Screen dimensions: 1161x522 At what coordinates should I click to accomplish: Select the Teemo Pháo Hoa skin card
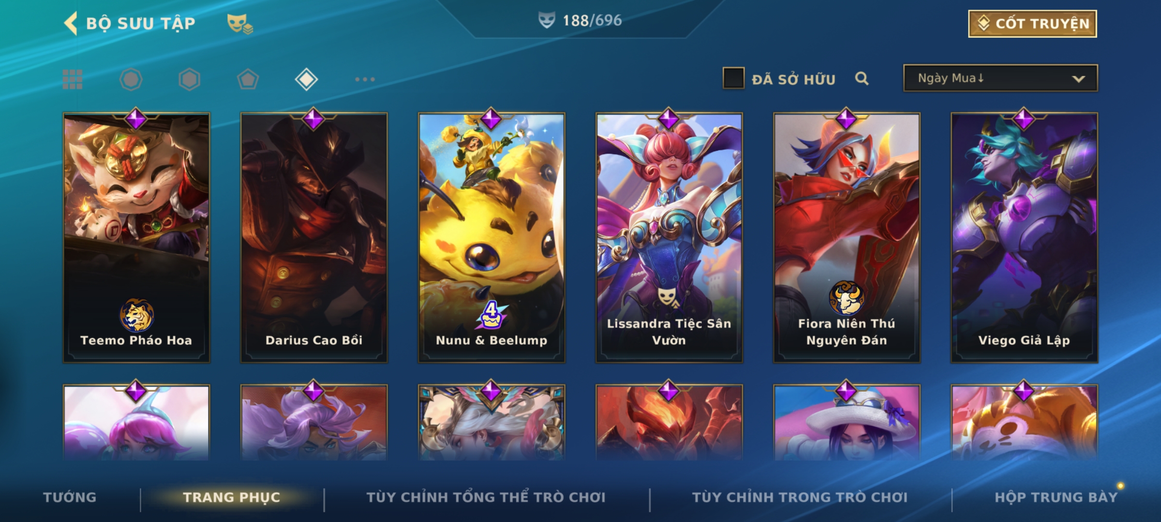tap(136, 238)
